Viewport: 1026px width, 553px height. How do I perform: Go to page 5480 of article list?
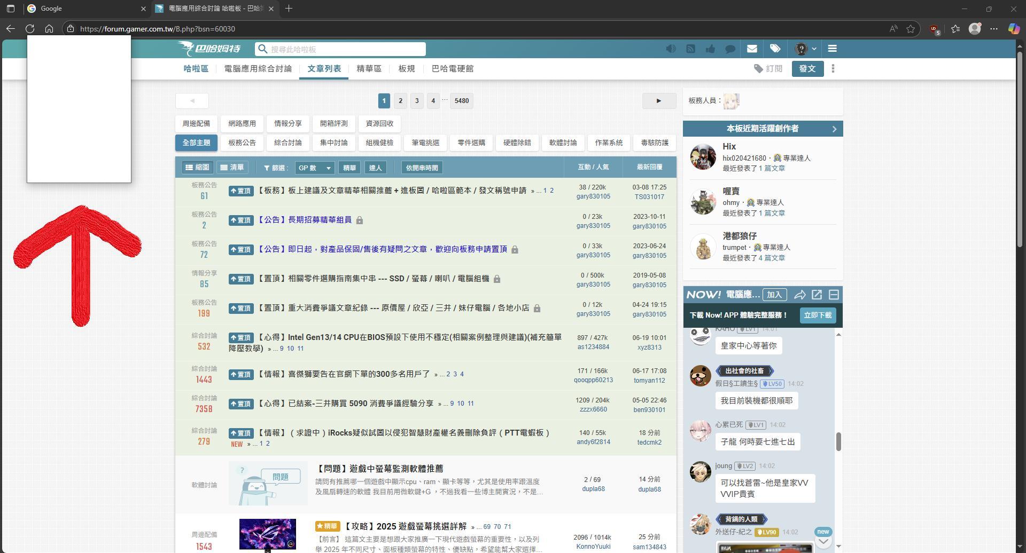(462, 100)
